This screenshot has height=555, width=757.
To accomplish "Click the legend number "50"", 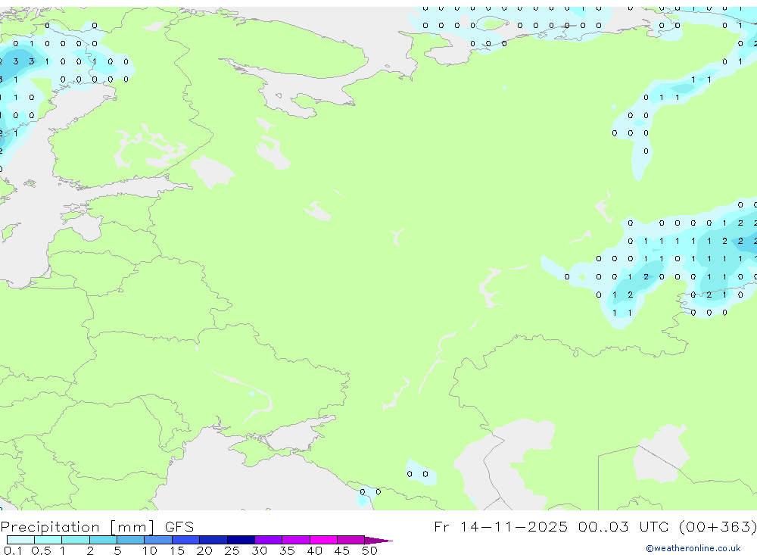I will tap(369, 550).
